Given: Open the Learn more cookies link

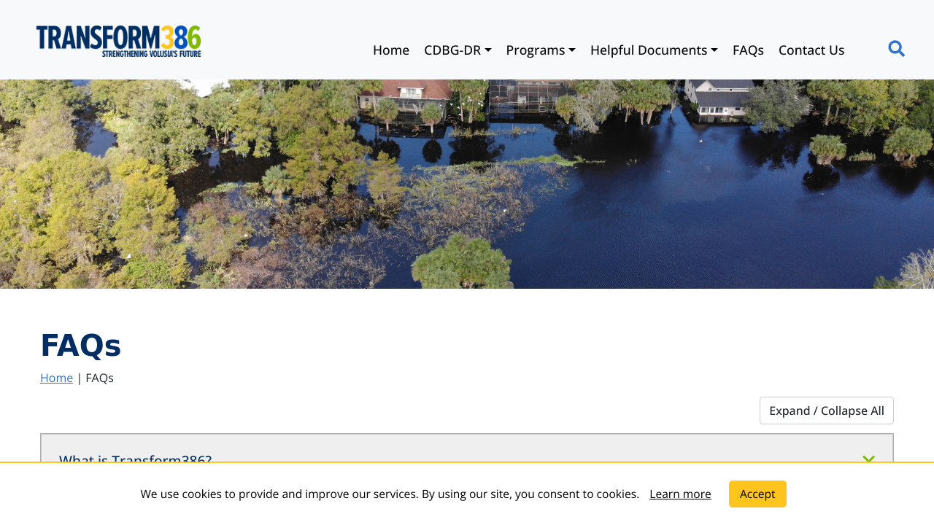Looking at the screenshot, I should (x=680, y=494).
